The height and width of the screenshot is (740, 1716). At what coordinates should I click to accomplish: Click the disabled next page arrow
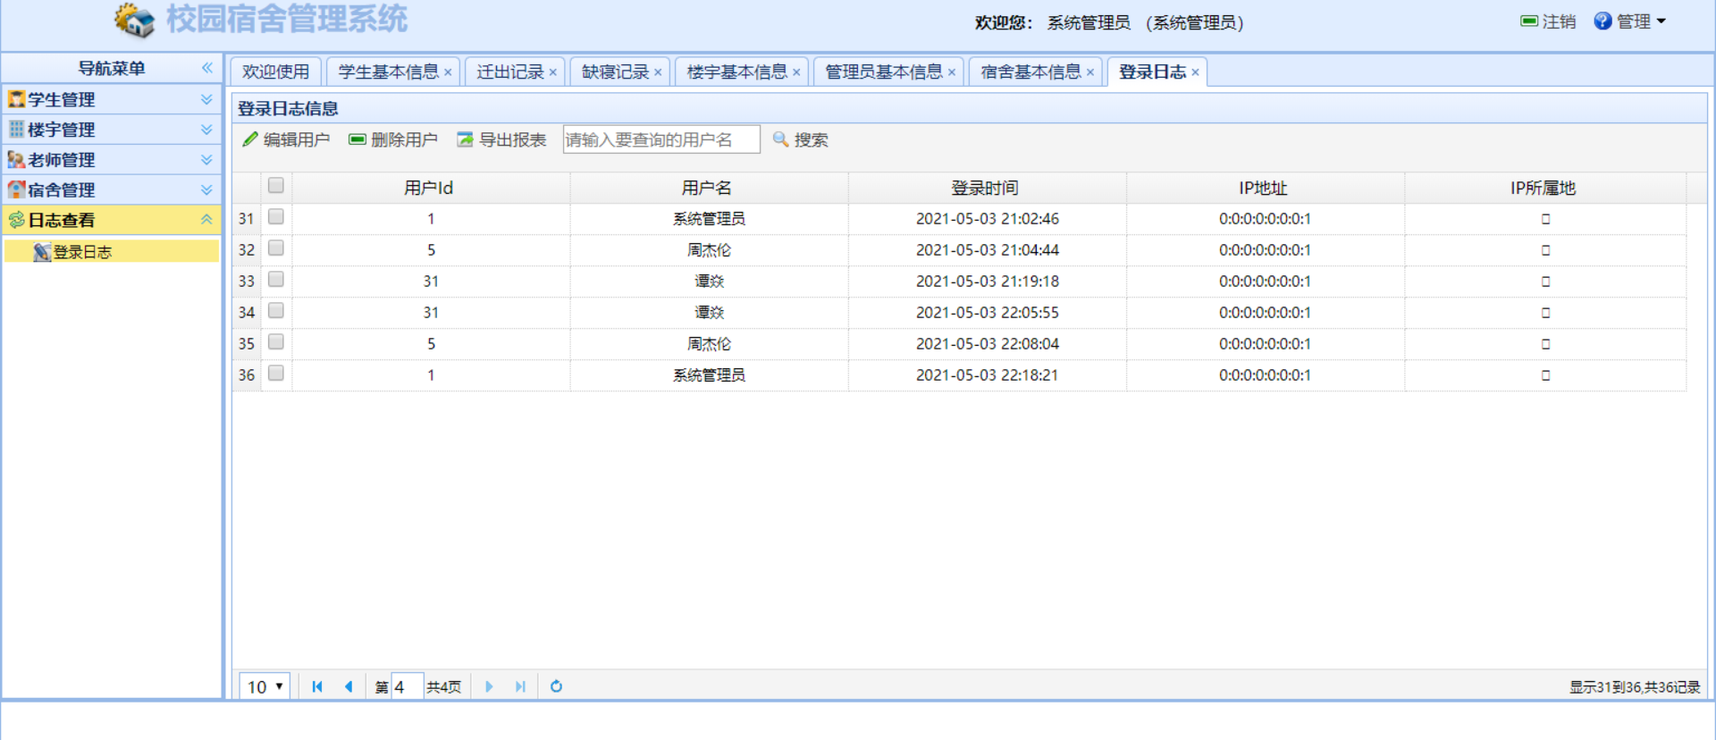[x=489, y=686]
